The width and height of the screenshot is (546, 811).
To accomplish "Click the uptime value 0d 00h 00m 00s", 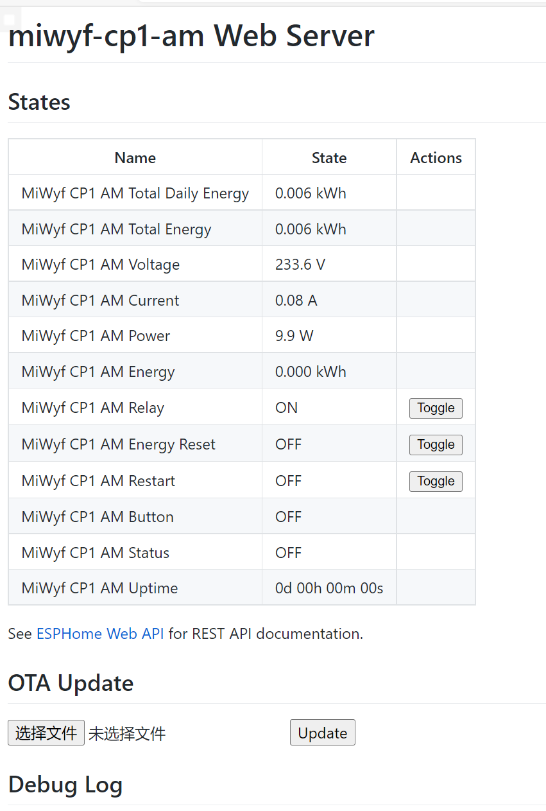I will pos(329,588).
